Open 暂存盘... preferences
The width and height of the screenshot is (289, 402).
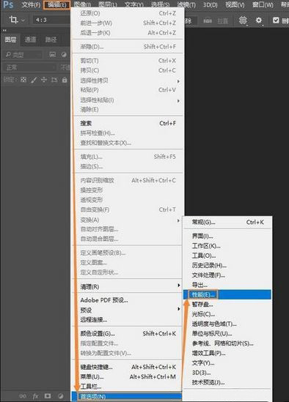[227, 305]
